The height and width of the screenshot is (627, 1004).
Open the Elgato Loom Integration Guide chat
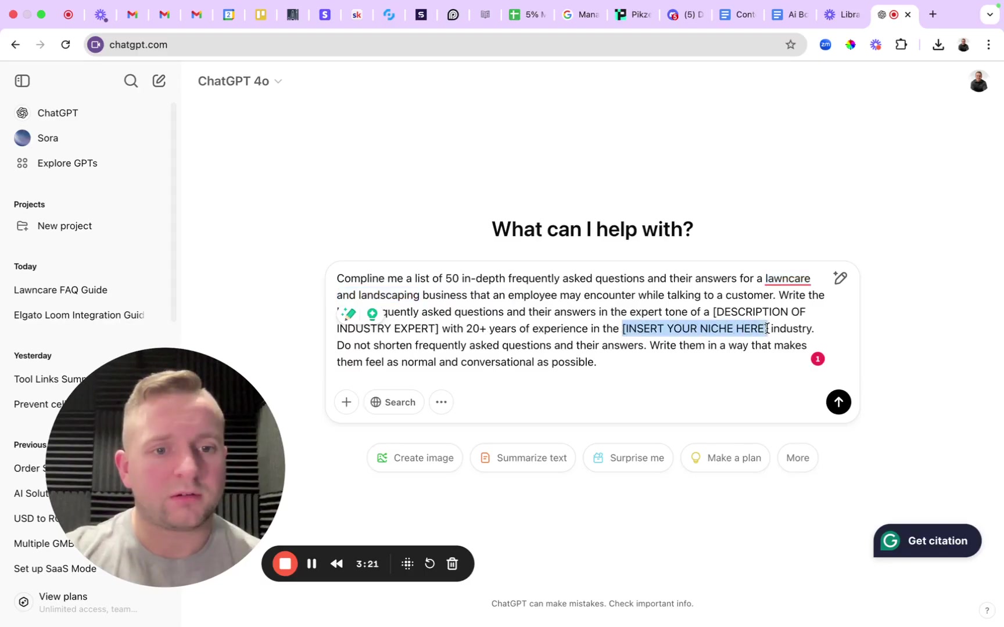79,315
